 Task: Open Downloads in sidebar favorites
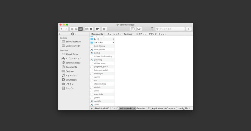pos(69,80)
